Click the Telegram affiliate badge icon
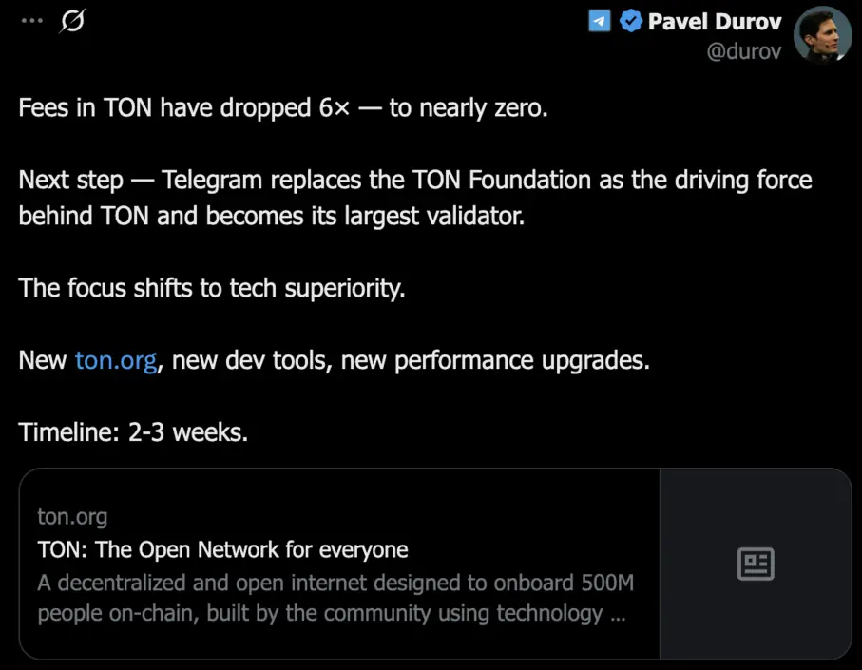The width and height of the screenshot is (862, 670). tap(600, 22)
